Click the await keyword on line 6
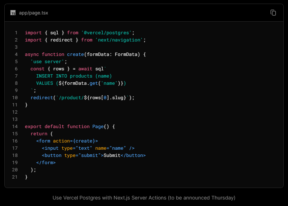 (x=85, y=69)
